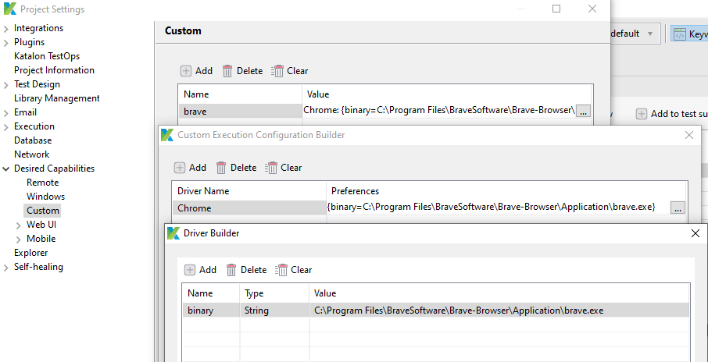Screen dimensions: 708x362
Task: Close the Custom Execution Configuration Builder dialog
Action: click(x=689, y=135)
